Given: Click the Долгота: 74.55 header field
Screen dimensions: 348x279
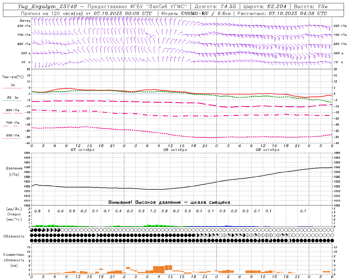Looking at the screenshot, I should pos(215,6).
